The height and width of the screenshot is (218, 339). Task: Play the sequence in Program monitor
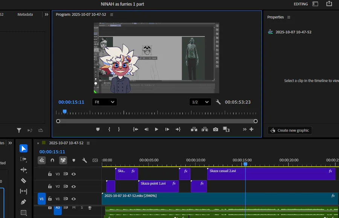click(157, 130)
